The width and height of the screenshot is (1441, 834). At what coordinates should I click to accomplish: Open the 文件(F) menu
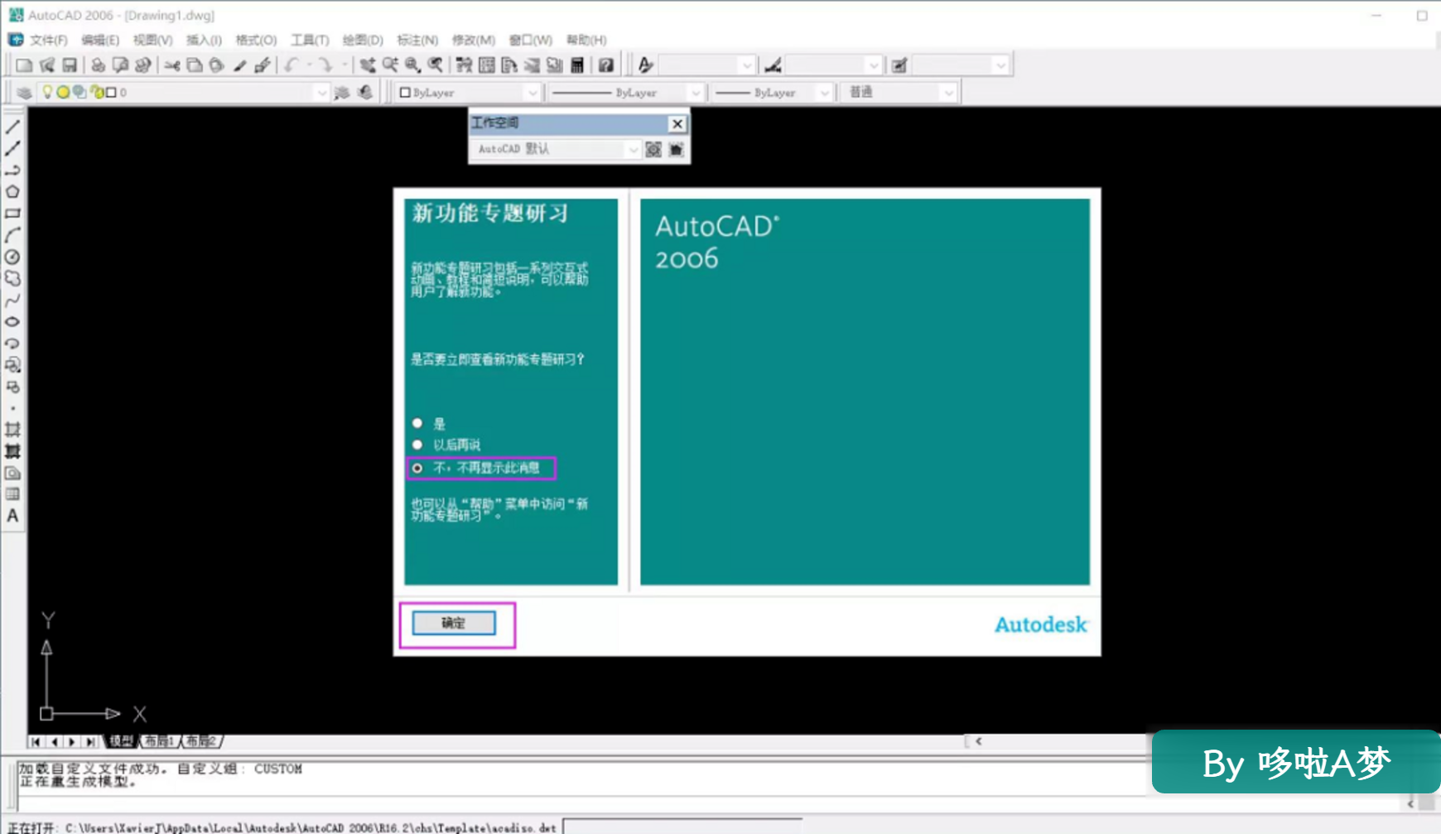[49, 40]
